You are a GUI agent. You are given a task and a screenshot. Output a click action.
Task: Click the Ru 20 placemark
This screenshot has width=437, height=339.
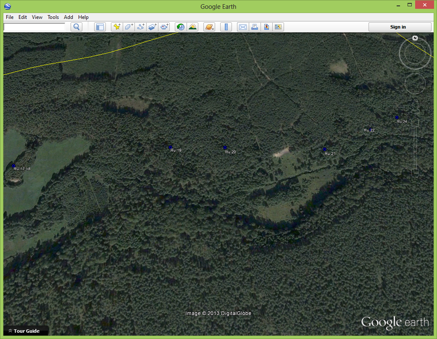point(225,147)
